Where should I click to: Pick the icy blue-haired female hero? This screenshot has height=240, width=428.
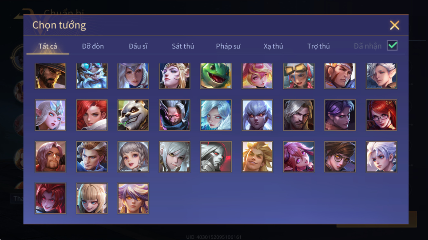pos(216,115)
